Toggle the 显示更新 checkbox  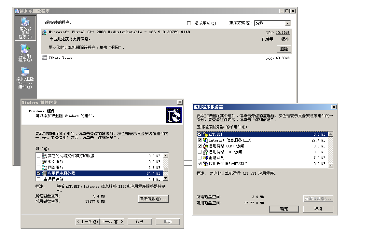189,23
